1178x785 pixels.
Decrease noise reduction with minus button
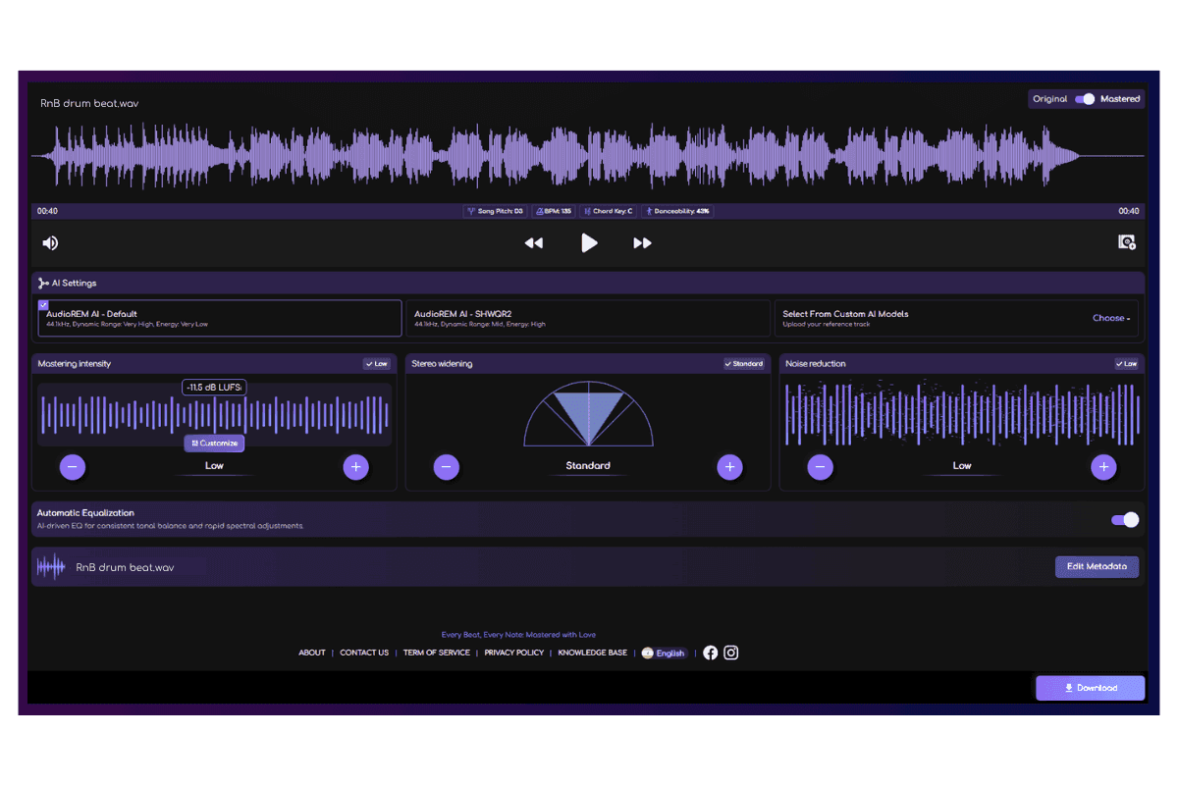point(821,467)
